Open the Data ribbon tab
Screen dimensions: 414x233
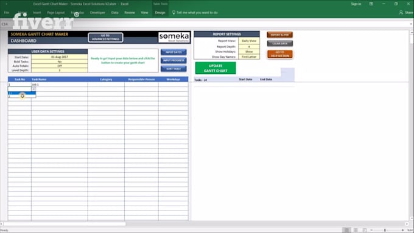pyautogui.click(x=114, y=12)
